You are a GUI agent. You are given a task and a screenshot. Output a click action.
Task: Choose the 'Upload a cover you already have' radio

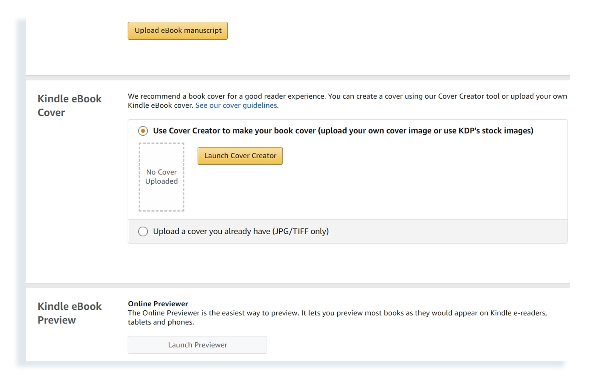(x=143, y=231)
